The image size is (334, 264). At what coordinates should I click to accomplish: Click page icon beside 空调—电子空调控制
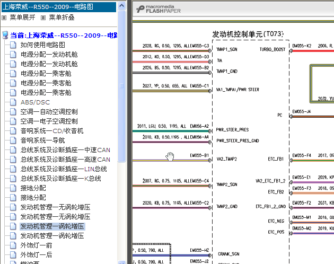click(13, 121)
